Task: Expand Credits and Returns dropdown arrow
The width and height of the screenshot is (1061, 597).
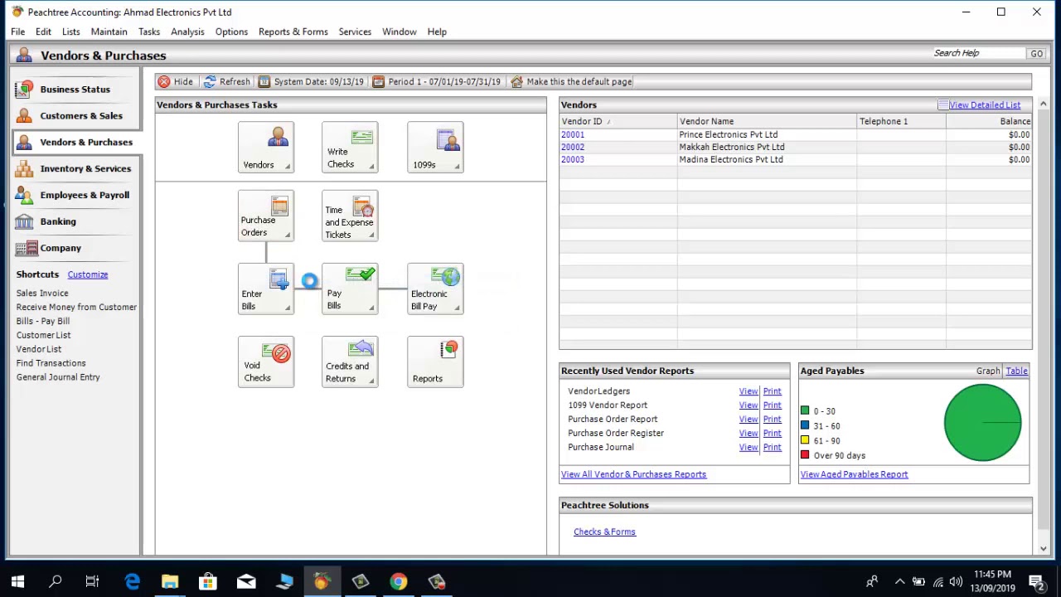Action: [x=371, y=381]
